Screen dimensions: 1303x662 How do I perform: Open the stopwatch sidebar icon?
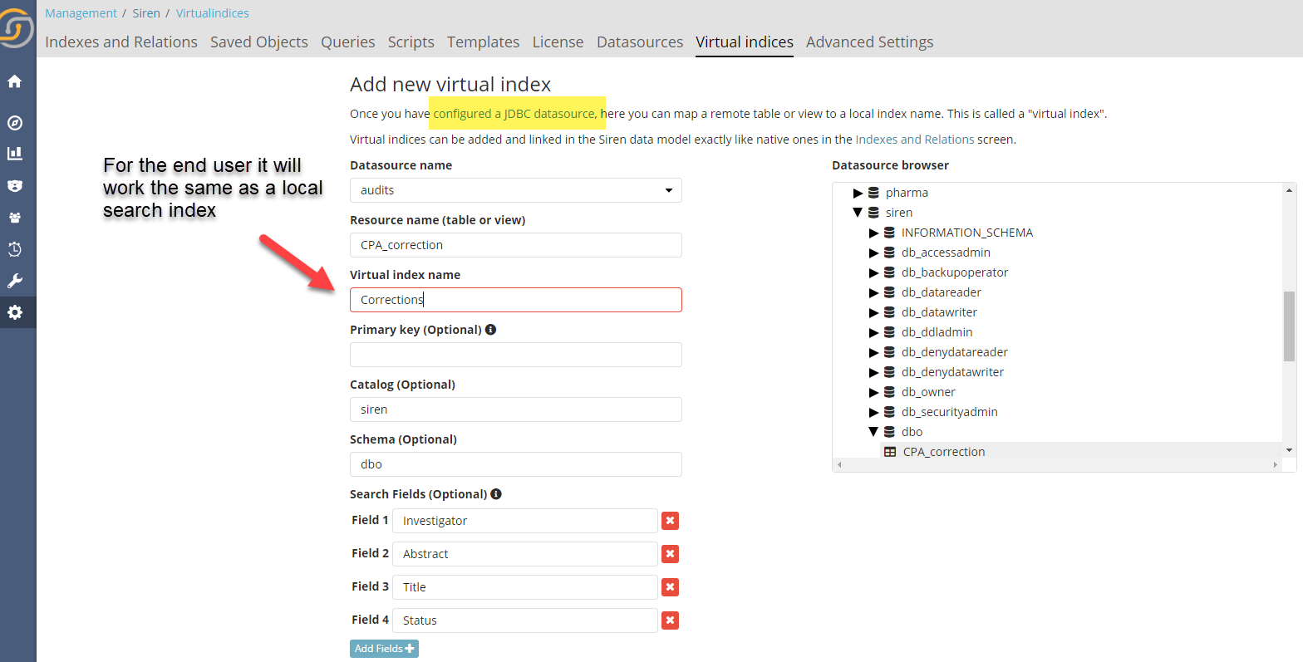coord(14,249)
